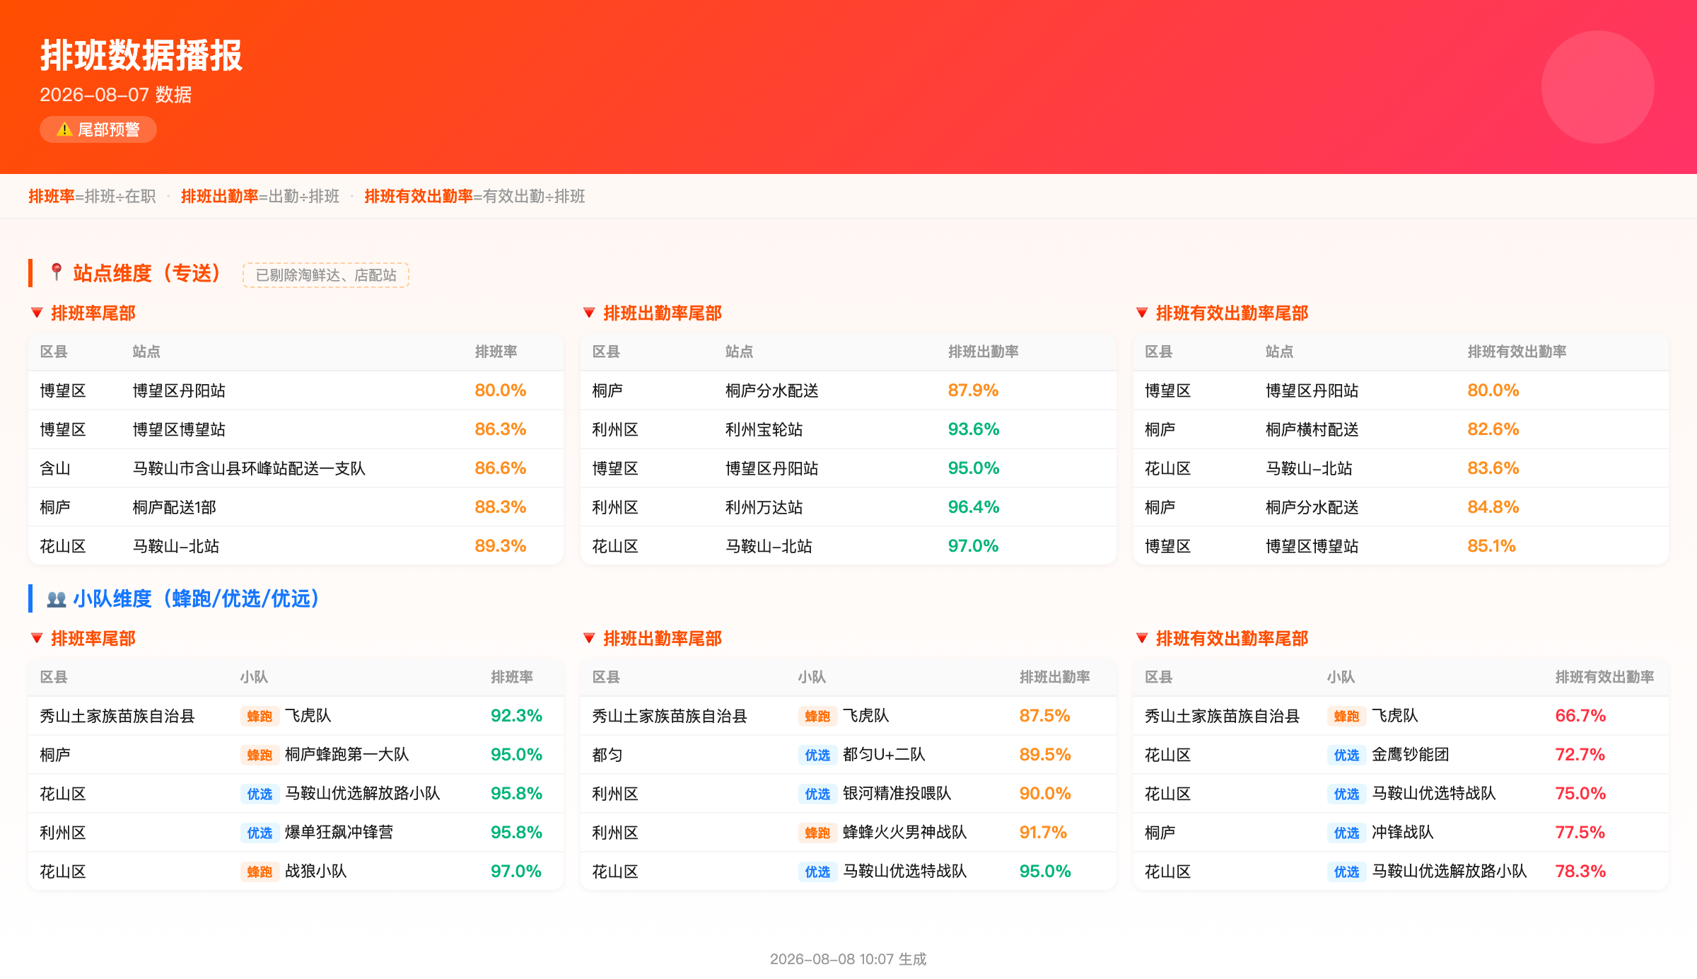Click the 优选 tag next to 银河精准投喂队
1697x979 pixels.
click(x=817, y=794)
